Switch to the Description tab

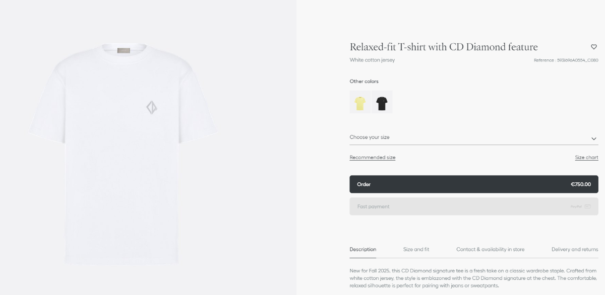tap(362, 249)
